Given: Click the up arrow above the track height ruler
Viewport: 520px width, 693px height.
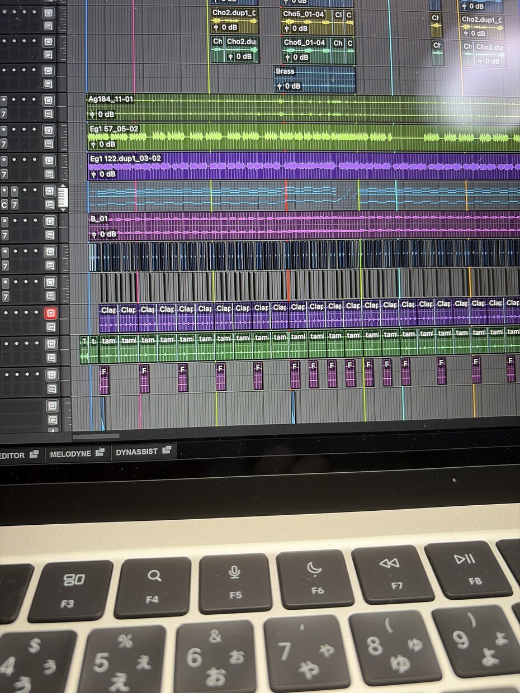Looking at the screenshot, I should [x=63, y=185].
